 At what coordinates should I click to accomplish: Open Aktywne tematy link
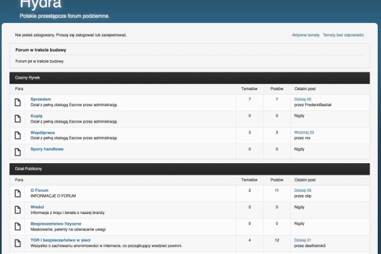pos(305,35)
